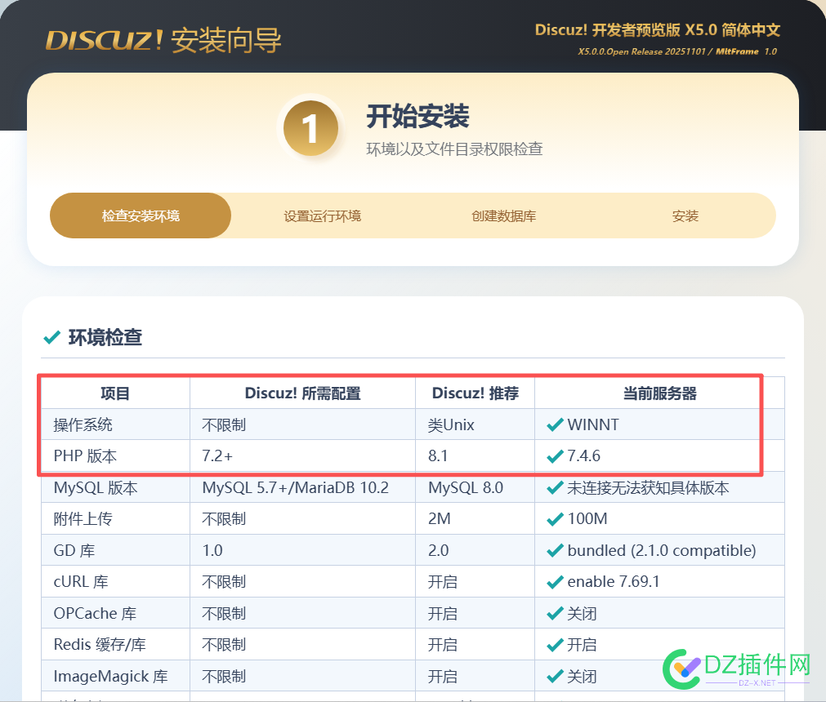
Task: Click the 2M recommended upload value
Action: [440, 519]
